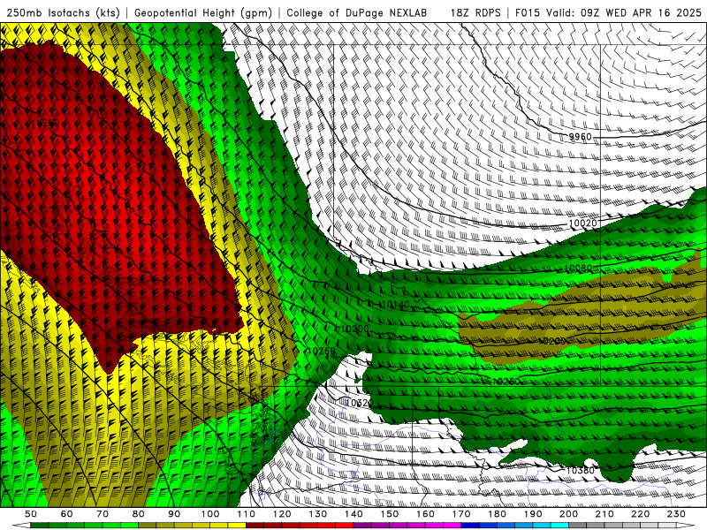Click the 190 legend label
The height and width of the screenshot is (530, 707).
[x=533, y=514]
